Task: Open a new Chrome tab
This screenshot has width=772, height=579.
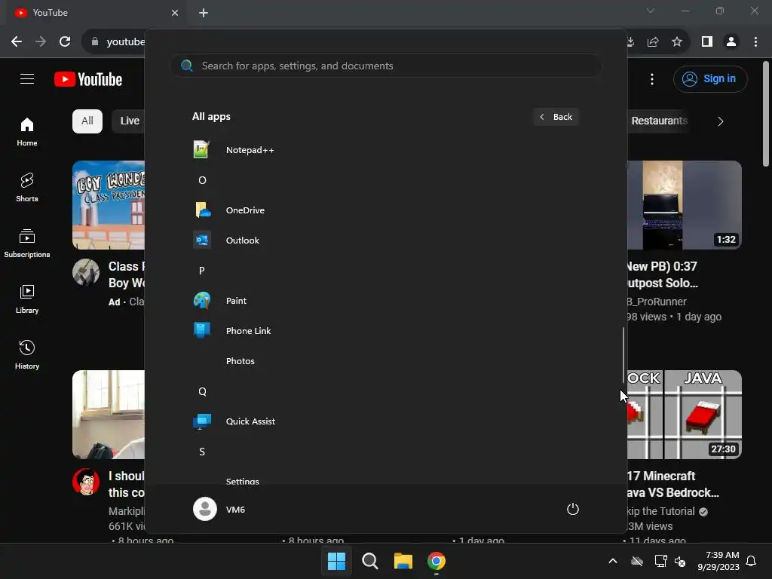Action: point(204,13)
